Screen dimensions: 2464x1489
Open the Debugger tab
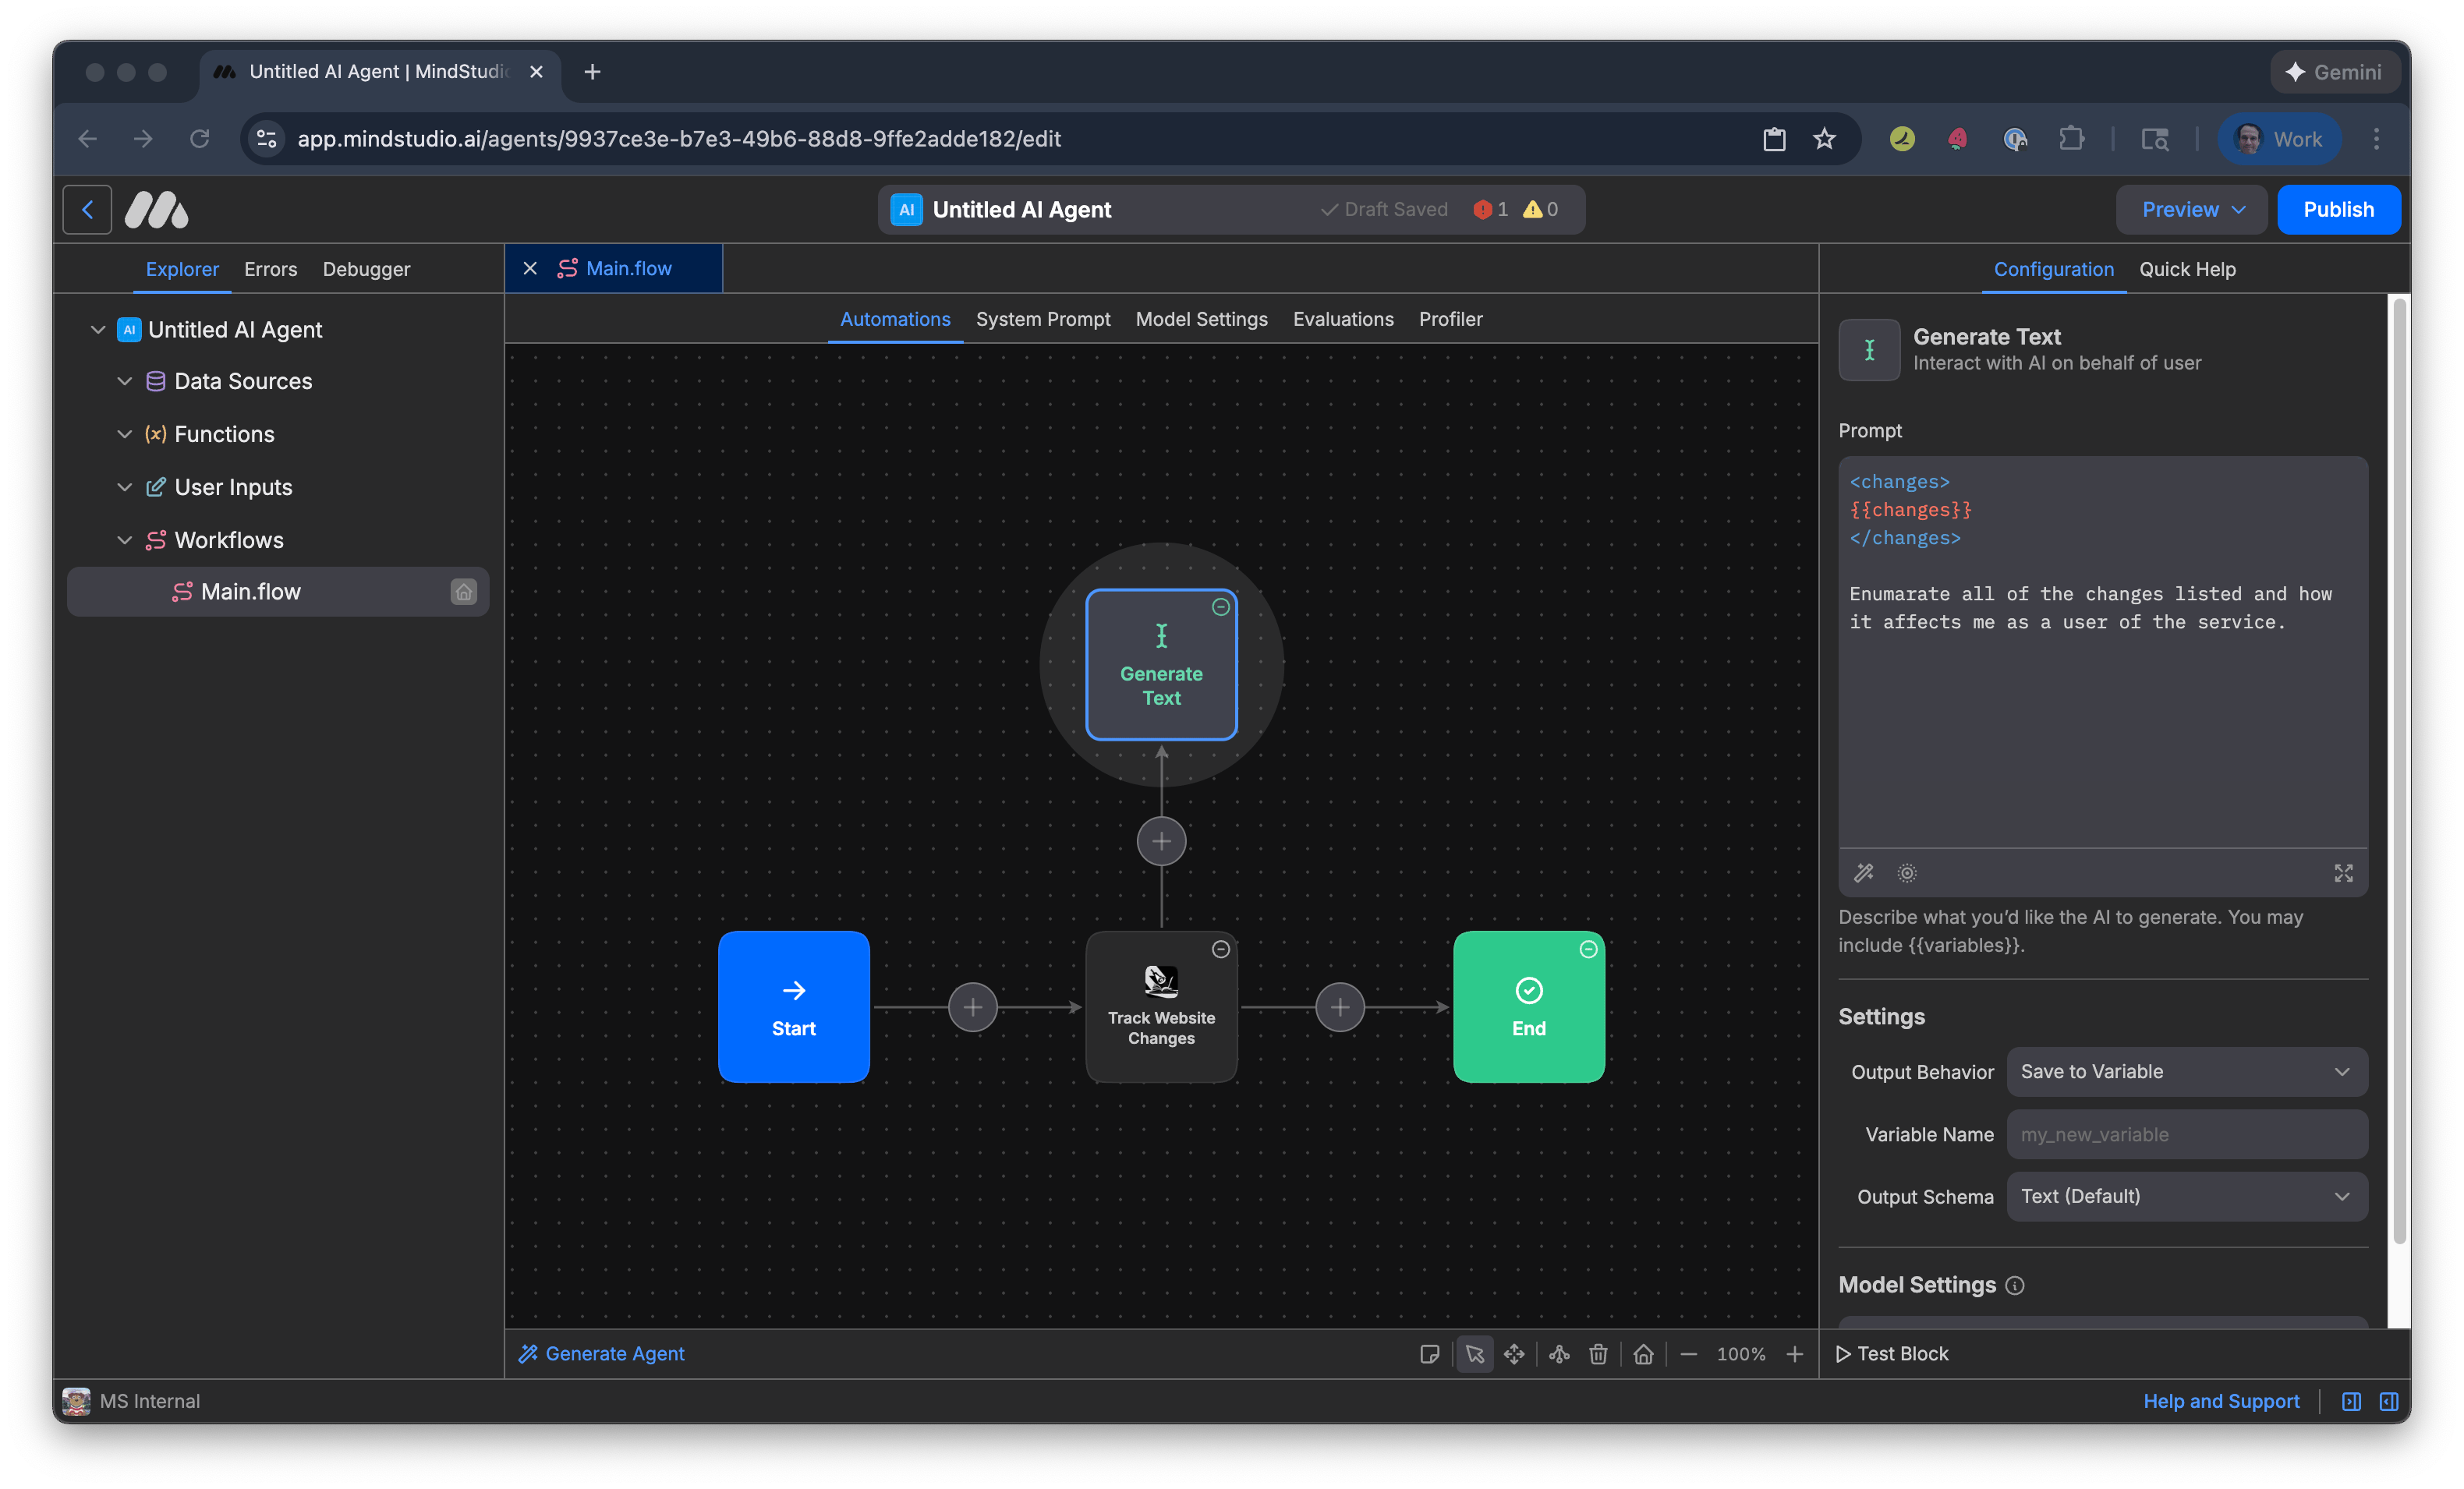click(366, 269)
